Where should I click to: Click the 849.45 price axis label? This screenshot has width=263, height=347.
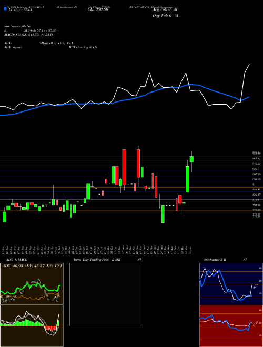tap(256, 190)
